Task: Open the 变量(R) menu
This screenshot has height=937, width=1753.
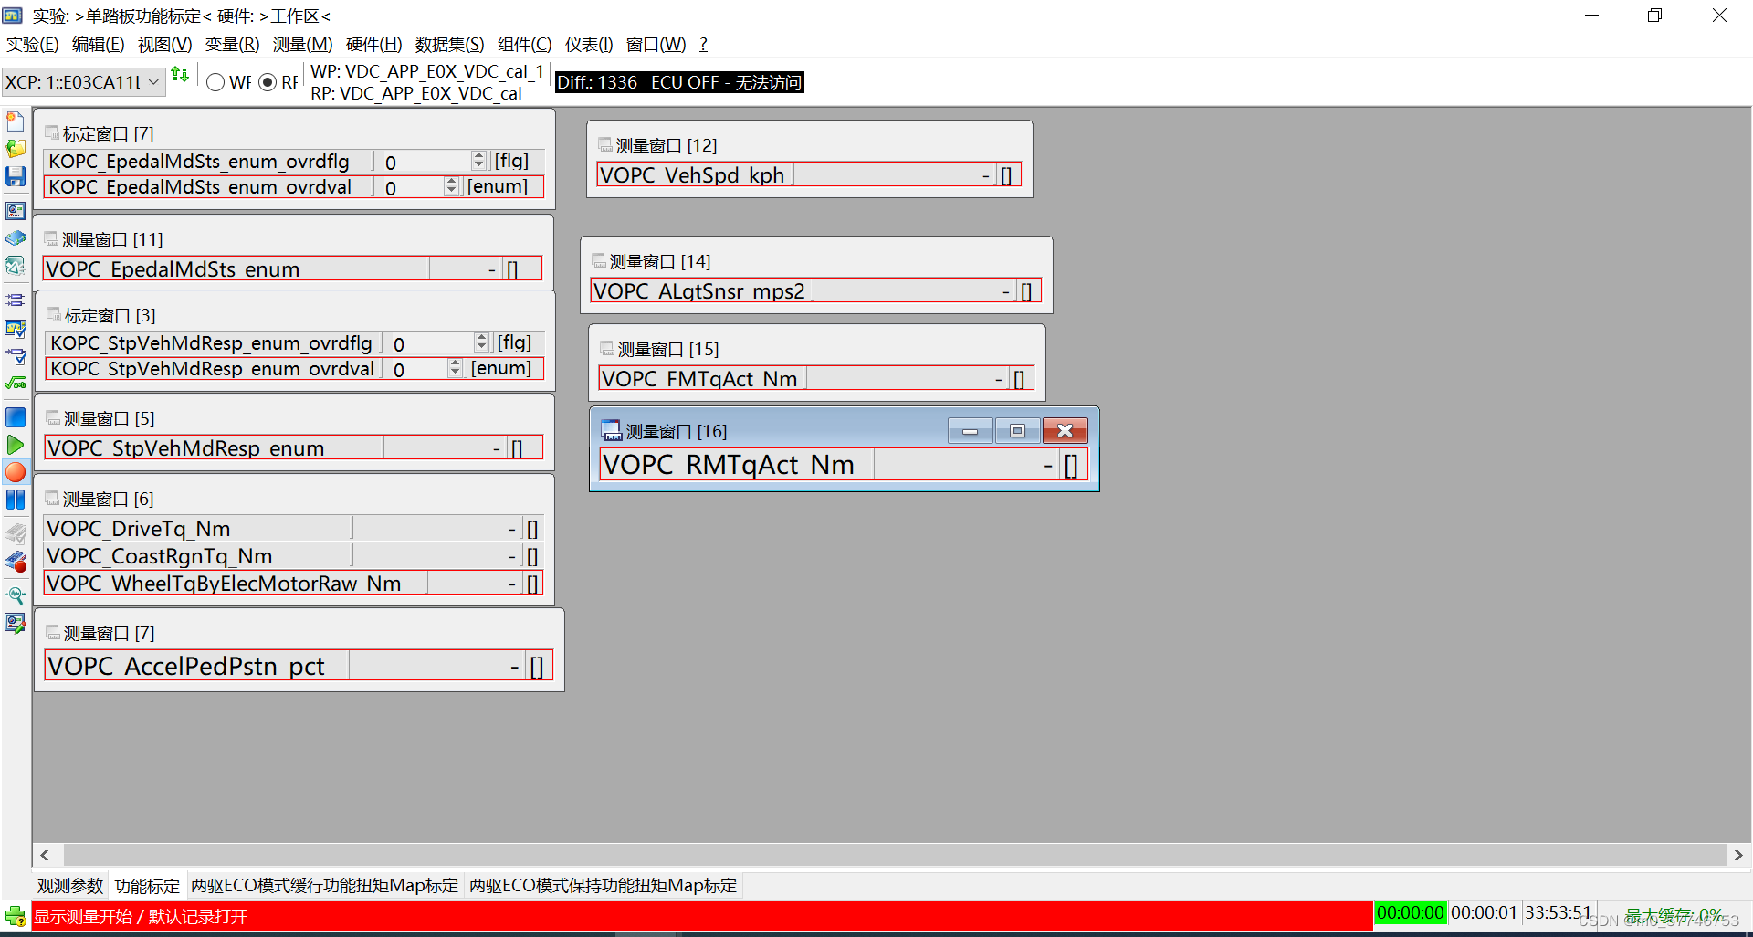Action: point(232,45)
